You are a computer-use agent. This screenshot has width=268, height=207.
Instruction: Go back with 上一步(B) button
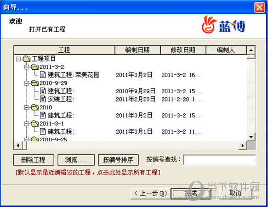[x=151, y=194]
